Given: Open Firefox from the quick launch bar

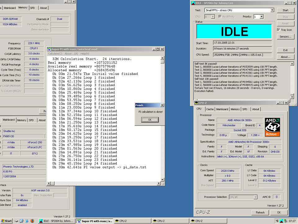Looking at the screenshot, I should pos(32,221).
